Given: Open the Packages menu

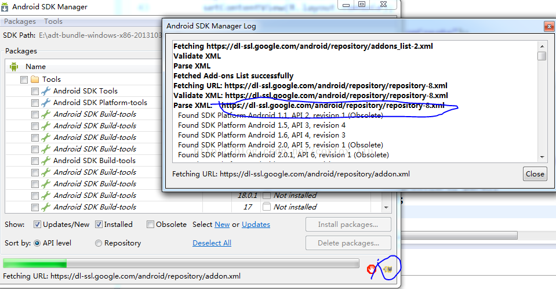Looking at the screenshot, I should coord(20,21).
